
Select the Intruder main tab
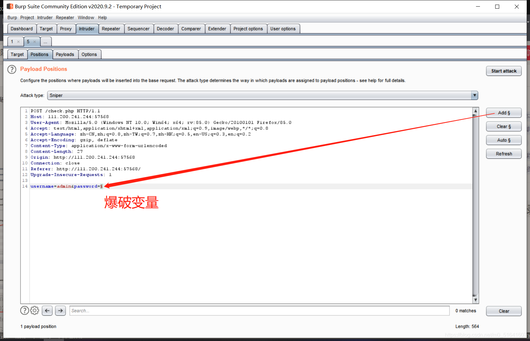[x=87, y=29]
